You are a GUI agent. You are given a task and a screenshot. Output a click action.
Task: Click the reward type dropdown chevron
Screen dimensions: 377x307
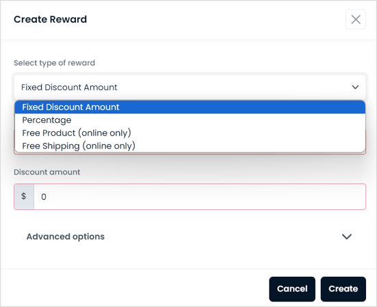[x=355, y=87]
